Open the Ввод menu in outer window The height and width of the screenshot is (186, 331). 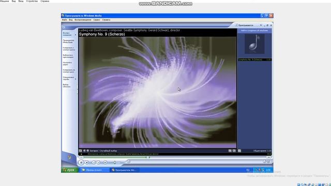(21, 1)
